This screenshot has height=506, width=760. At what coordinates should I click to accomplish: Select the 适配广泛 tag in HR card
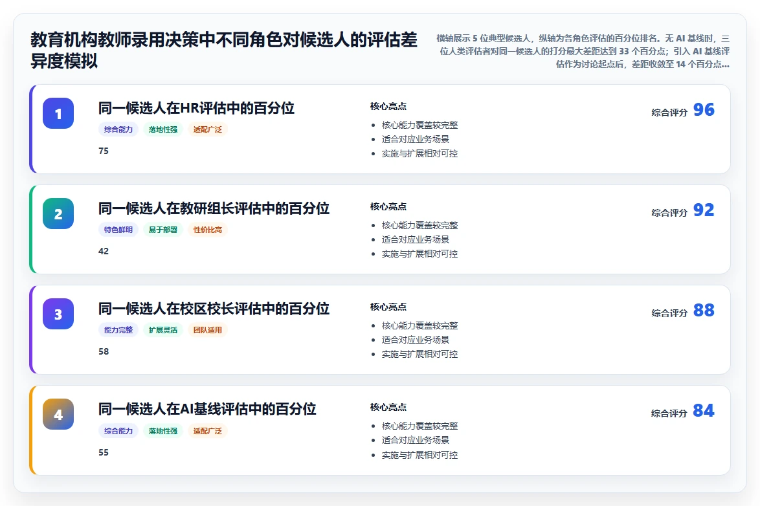pos(207,129)
